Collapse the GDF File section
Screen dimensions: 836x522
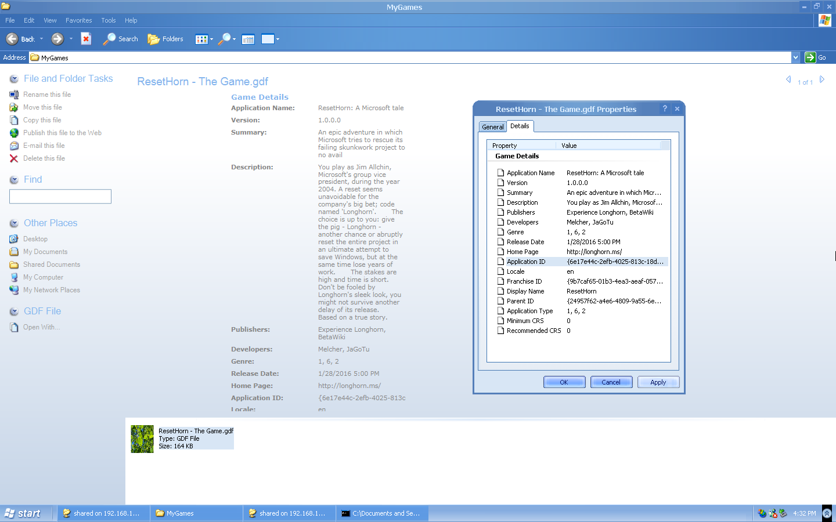click(14, 311)
